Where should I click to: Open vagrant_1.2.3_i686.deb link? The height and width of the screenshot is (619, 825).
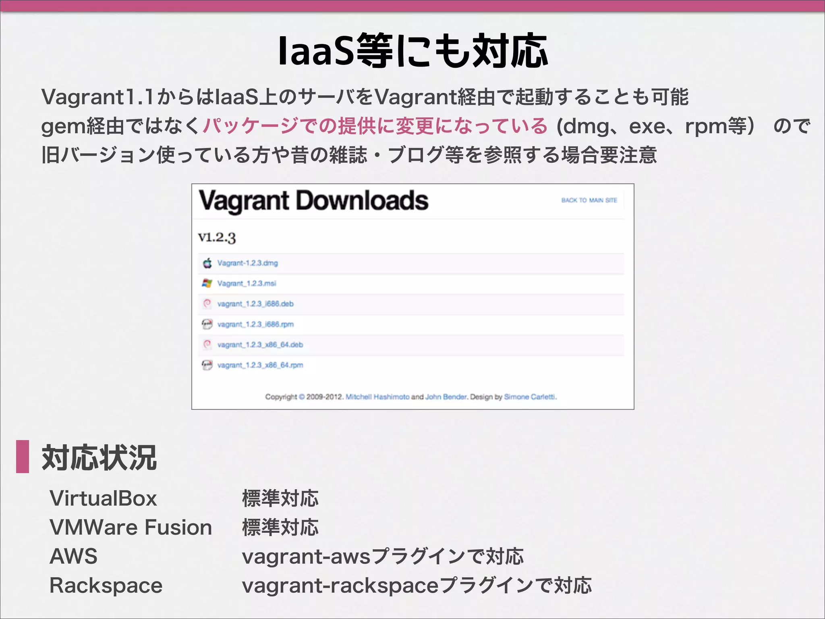tap(255, 304)
